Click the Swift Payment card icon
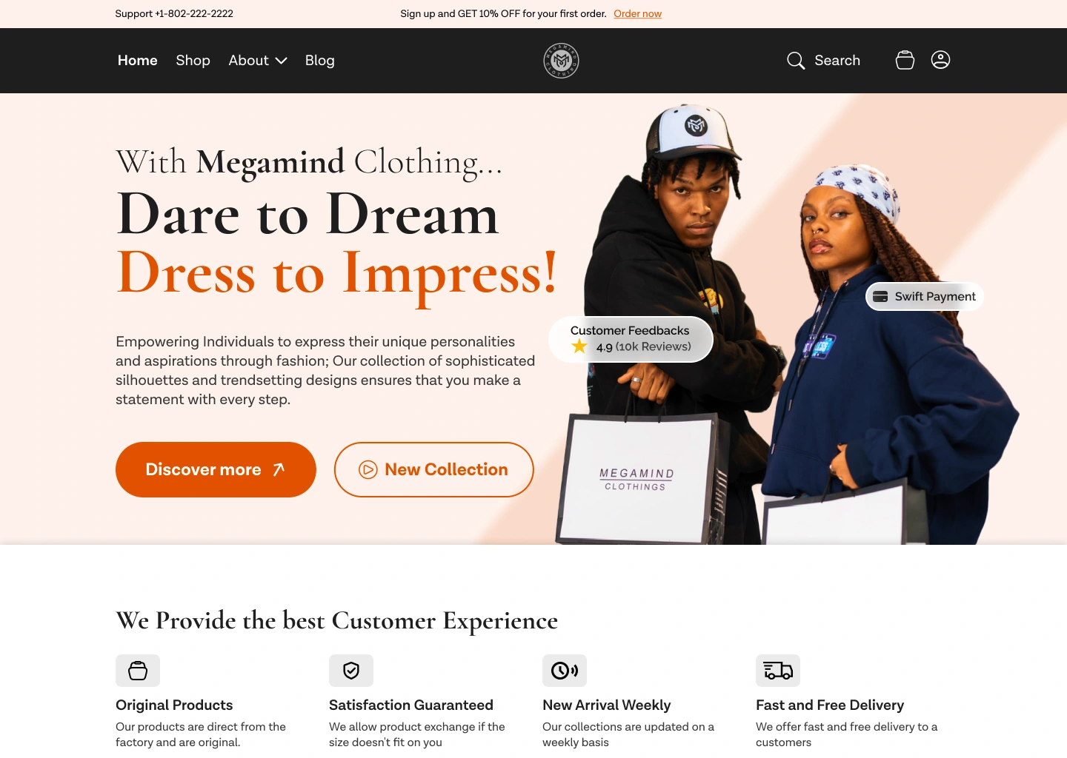Viewport: 1067px width, 758px height. 880,296
